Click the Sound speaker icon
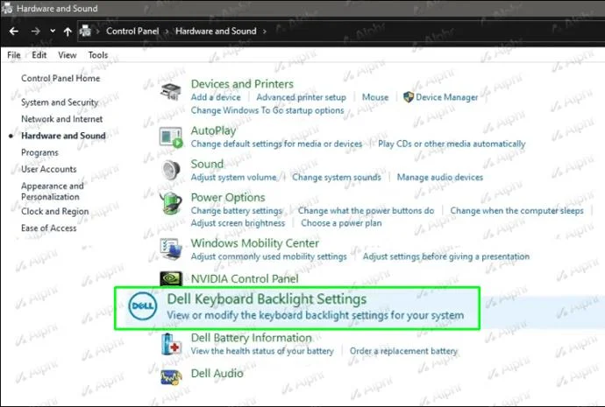This screenshot has width=605, height=407. coord(171,170)
